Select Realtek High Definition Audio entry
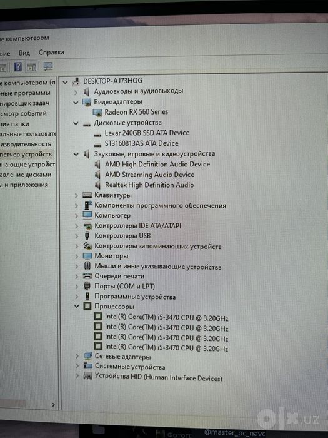Image resolution: width=328 pixels, height=438 pixels. 149,185
